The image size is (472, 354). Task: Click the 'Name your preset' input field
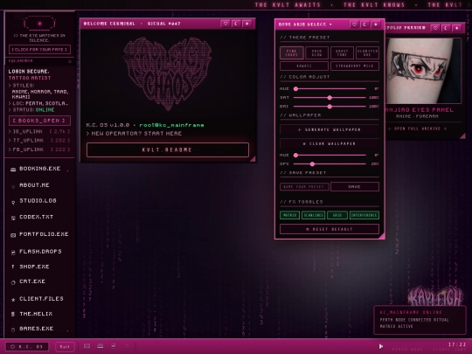click(304, 187)
